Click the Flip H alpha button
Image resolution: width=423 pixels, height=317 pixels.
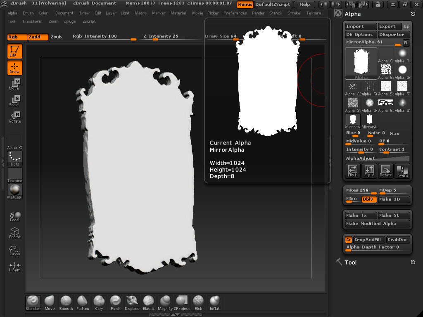(x=353, y=170)
